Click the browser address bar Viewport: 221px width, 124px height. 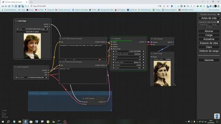pos(93,6)
